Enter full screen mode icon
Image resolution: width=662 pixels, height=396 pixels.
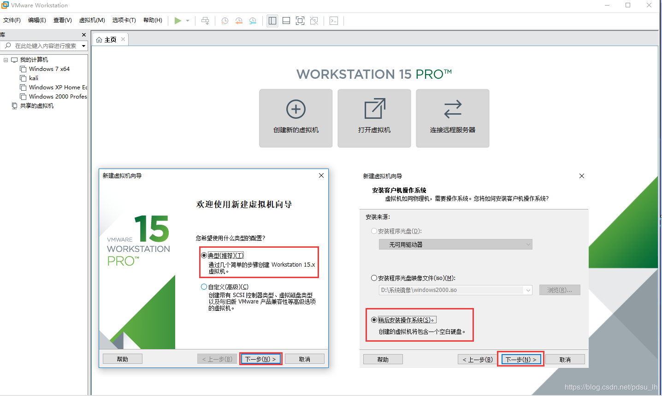tap(300, 21)
